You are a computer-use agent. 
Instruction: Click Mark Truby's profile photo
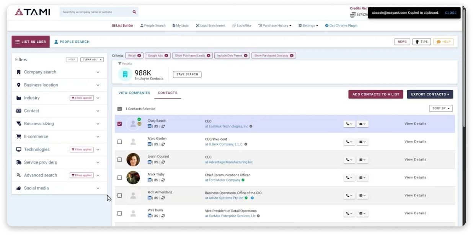coord(133,177)
